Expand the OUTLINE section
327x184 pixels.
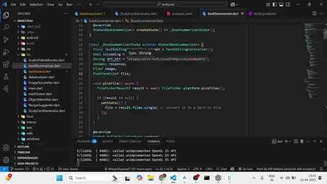coord(23,147)
